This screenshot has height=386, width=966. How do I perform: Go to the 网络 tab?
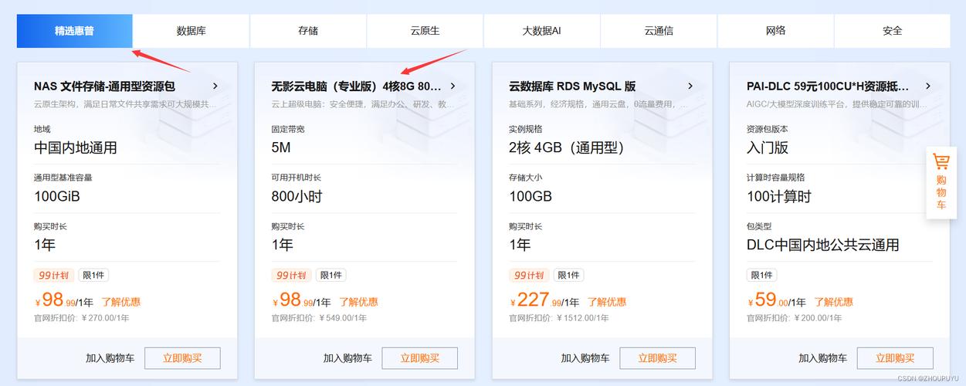point(775,31)
